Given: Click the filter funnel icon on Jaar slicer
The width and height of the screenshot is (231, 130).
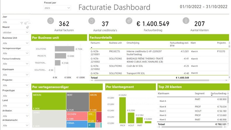Looking at the screenshot, I should [x=22, y=23].
